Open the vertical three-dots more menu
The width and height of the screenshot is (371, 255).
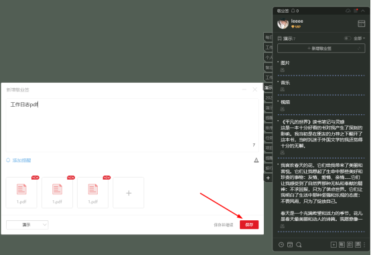[364, 244]
